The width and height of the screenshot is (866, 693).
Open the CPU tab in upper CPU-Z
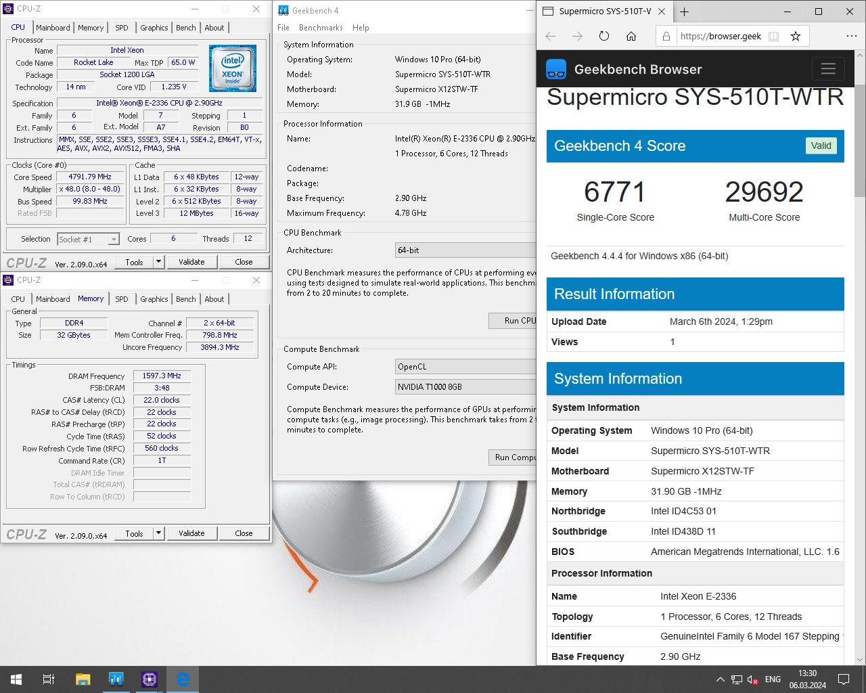[x=18, y=27]
